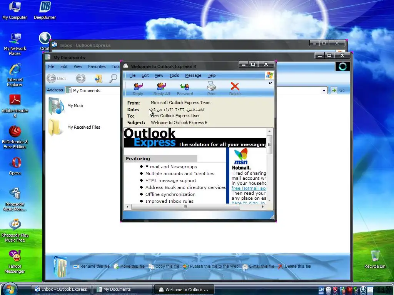Open Tools menu in Welcome message window
This screenshot has height=295, width=394.
pos(174,75)
